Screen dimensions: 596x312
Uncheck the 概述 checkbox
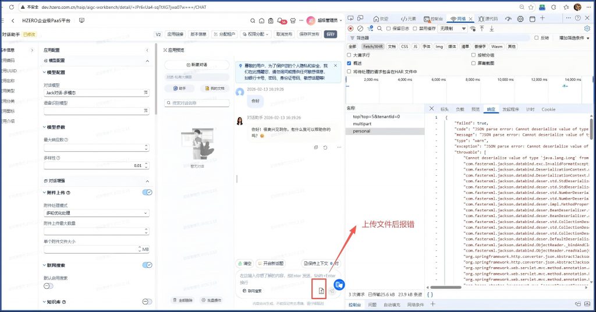pyautogui.click(x=349, y=63)
